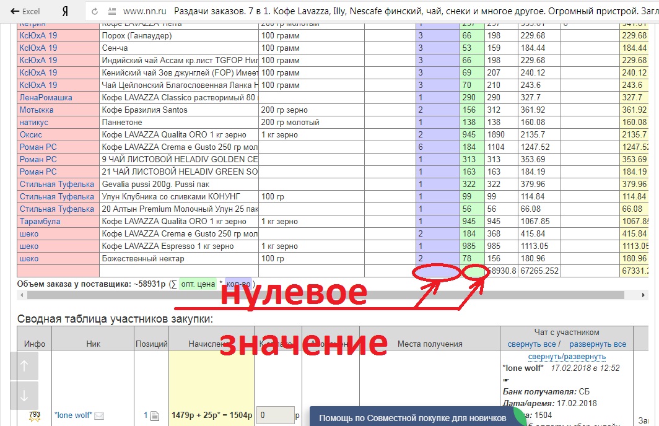
Task: Click "развернуть все" in chat column header
Action: click(x=598, y=344)
